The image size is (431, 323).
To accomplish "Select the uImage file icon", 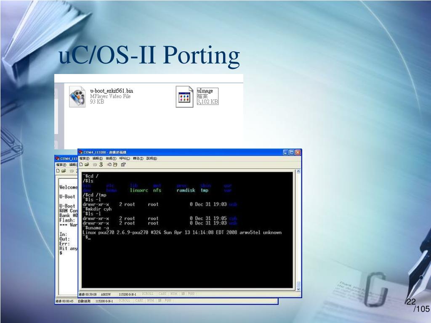I will click(184, 96).
